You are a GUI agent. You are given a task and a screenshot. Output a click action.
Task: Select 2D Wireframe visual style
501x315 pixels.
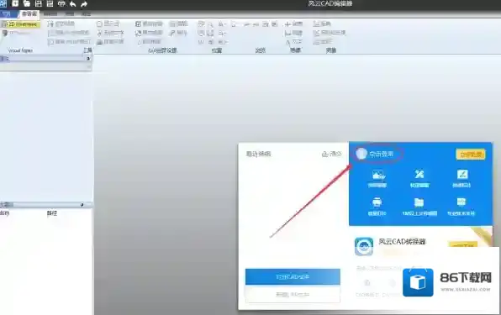pyautogui.click(x=20, y=24)
